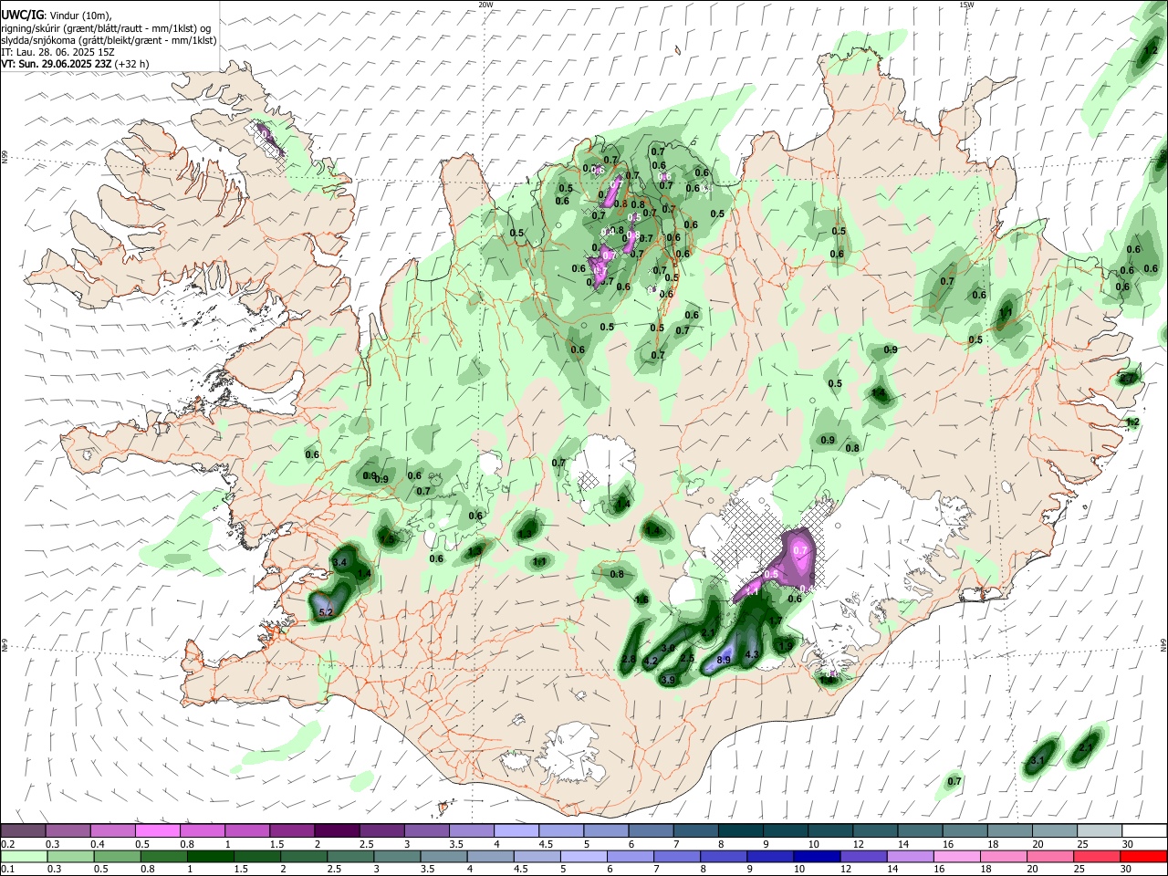Click the 4.3 rainfall value beside 8.9
The width and height of the screenshot is (1168, 876).
(753, 655)
